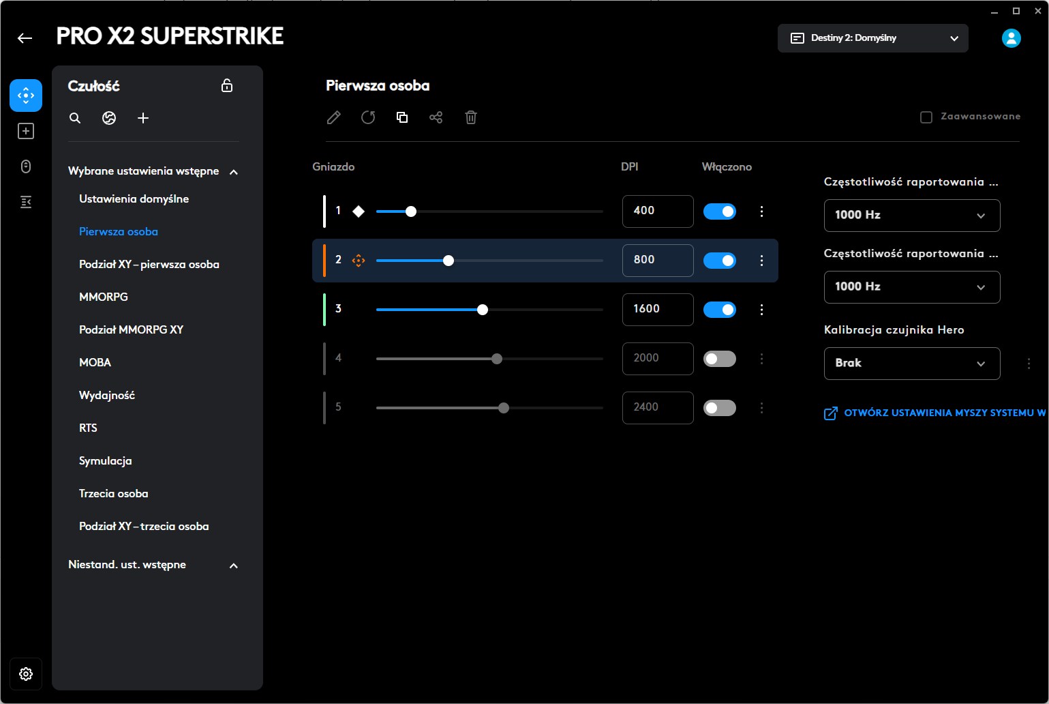
Task: Disable the DPI slot 1 toggle
Action: pos(720,211)
